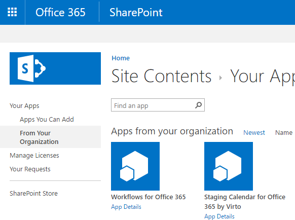Open Your Requests

(x=30, y=169)
